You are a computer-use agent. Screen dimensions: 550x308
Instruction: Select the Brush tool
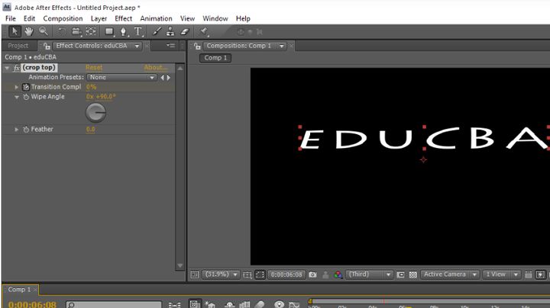(157, 31)
